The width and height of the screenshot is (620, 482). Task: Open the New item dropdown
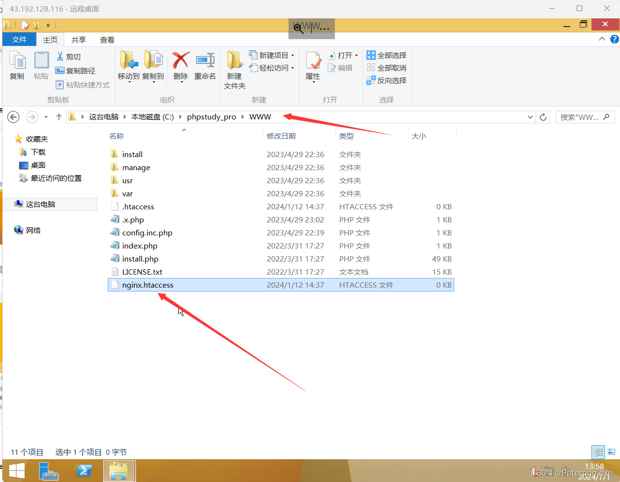272,55
